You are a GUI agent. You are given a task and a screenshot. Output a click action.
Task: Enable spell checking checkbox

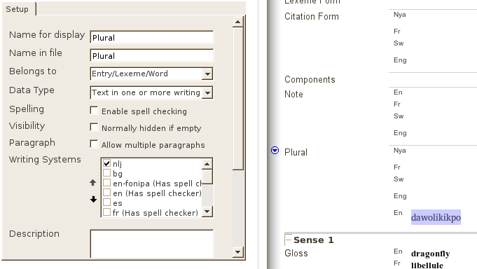94,110
